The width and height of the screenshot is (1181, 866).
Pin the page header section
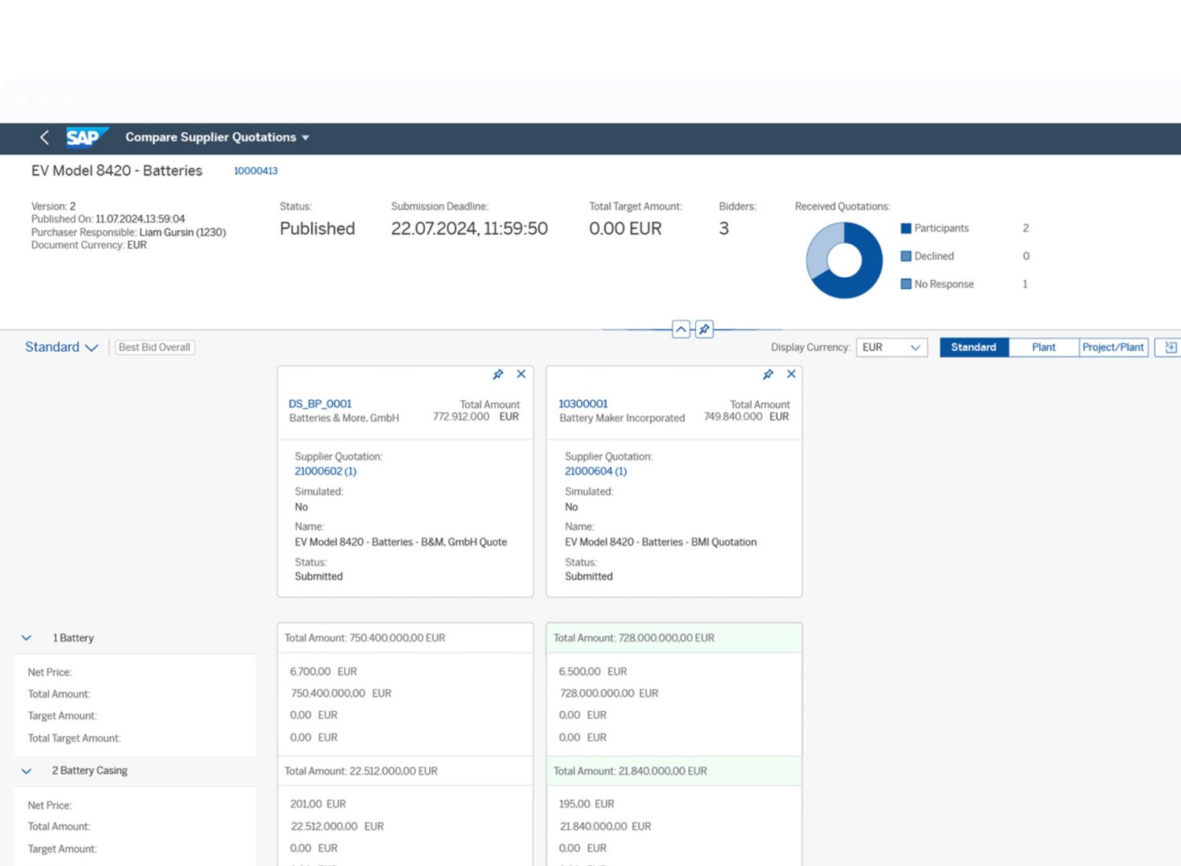click(x=705, y=329)
